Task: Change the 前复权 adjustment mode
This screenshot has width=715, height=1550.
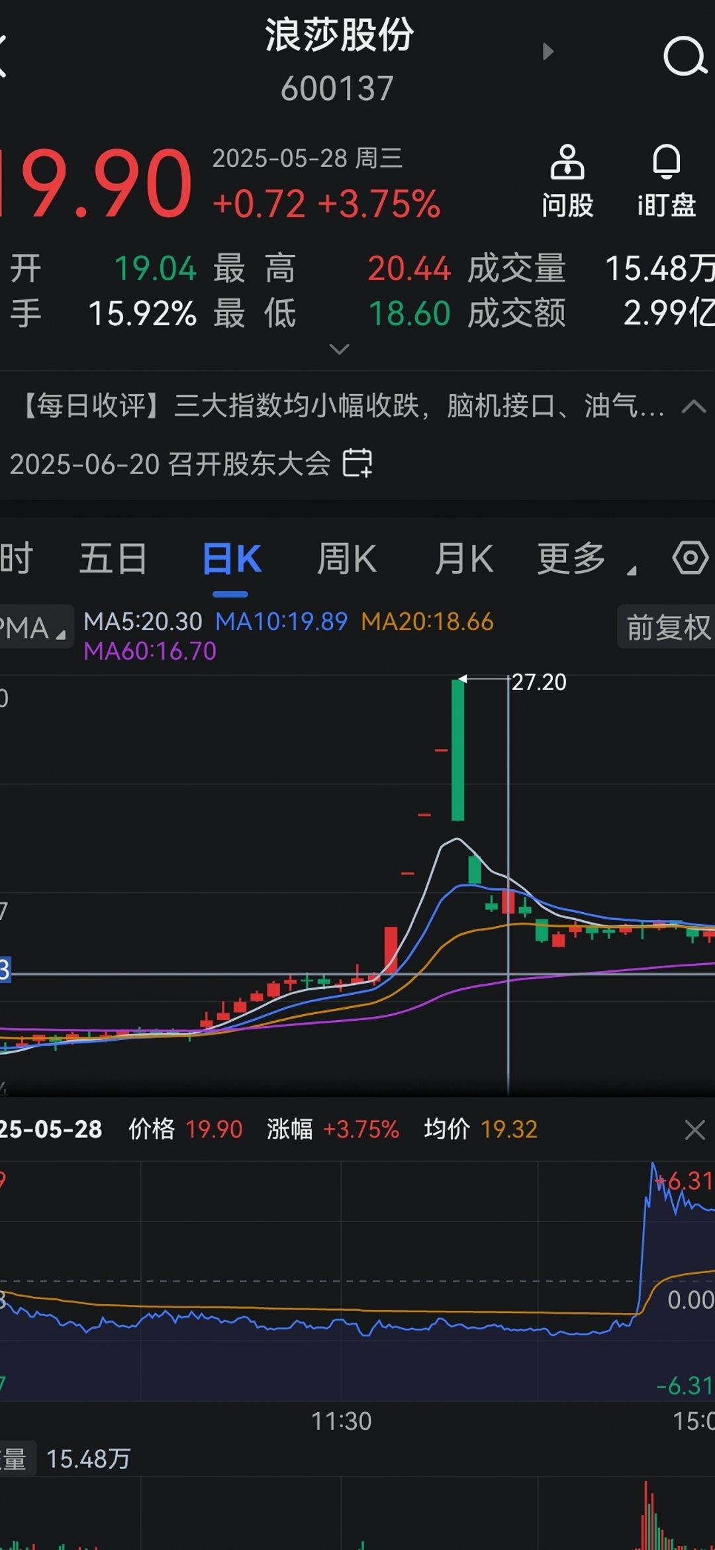Action: point(667,627)
